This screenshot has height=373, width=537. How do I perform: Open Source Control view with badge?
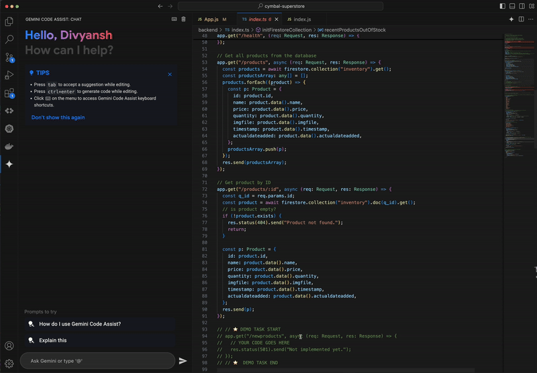tap(9, 58)
